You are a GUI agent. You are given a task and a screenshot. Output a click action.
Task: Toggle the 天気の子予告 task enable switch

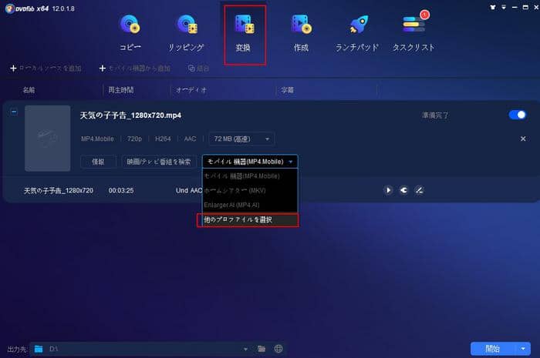tap(518, 115)
